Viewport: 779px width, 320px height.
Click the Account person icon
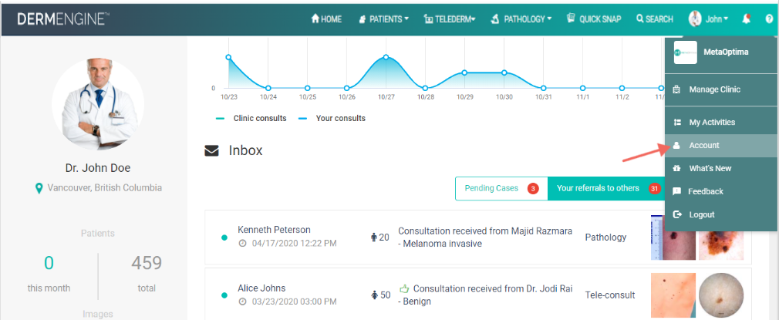pyautogui.click(x=676, y=146)
